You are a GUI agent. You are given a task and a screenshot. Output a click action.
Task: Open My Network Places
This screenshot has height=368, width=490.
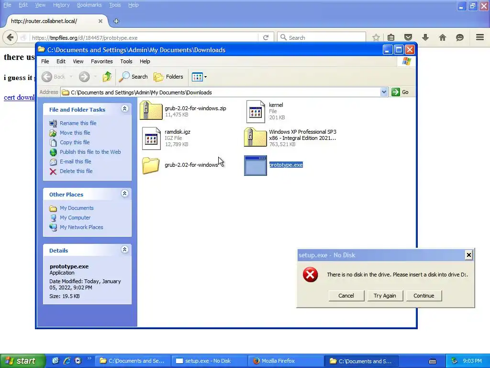point(81,227)
